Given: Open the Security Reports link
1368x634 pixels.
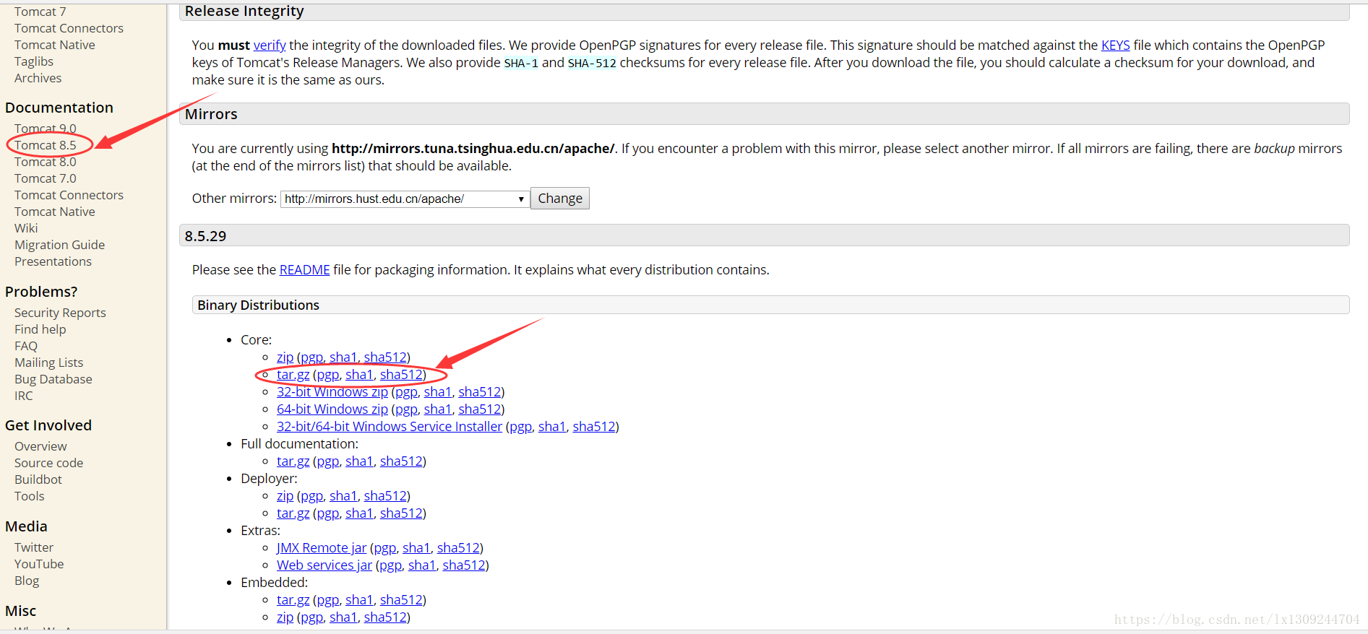Looking at the screenshot, I should (x=60, y=313).
